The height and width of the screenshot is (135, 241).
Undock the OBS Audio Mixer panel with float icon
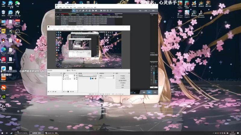tap(97, 73)
